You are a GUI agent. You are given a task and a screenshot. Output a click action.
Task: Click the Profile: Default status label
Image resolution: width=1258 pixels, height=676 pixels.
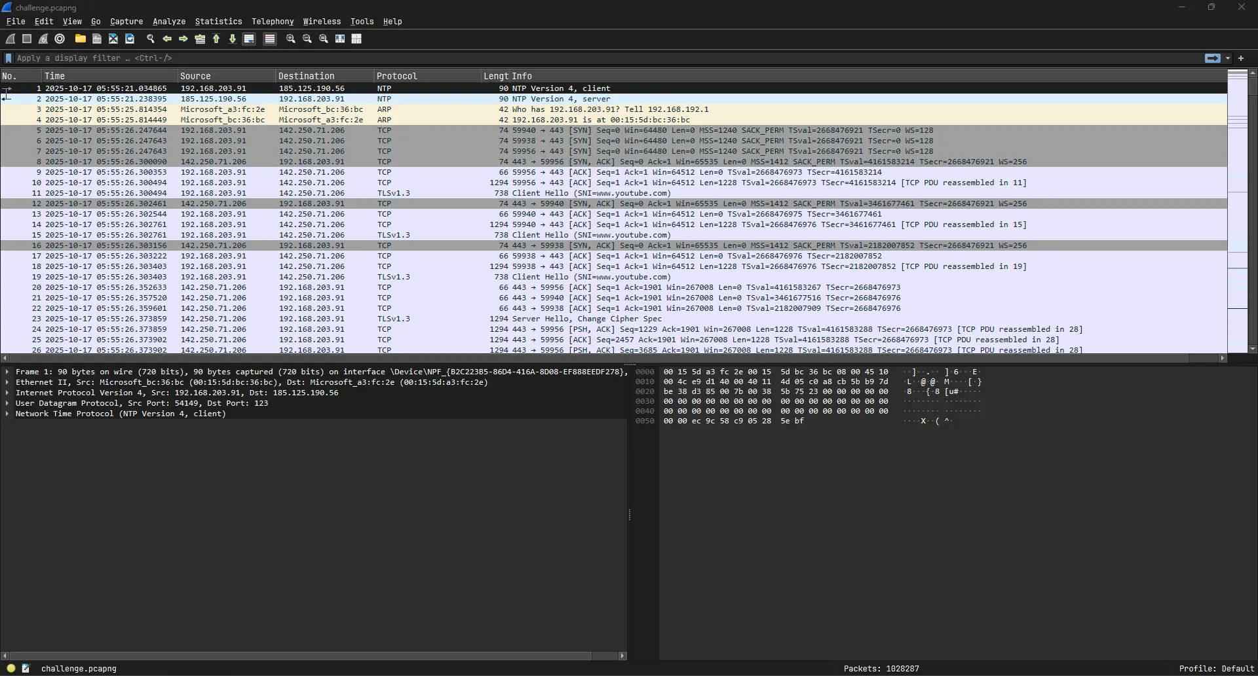coord(1216,668)
